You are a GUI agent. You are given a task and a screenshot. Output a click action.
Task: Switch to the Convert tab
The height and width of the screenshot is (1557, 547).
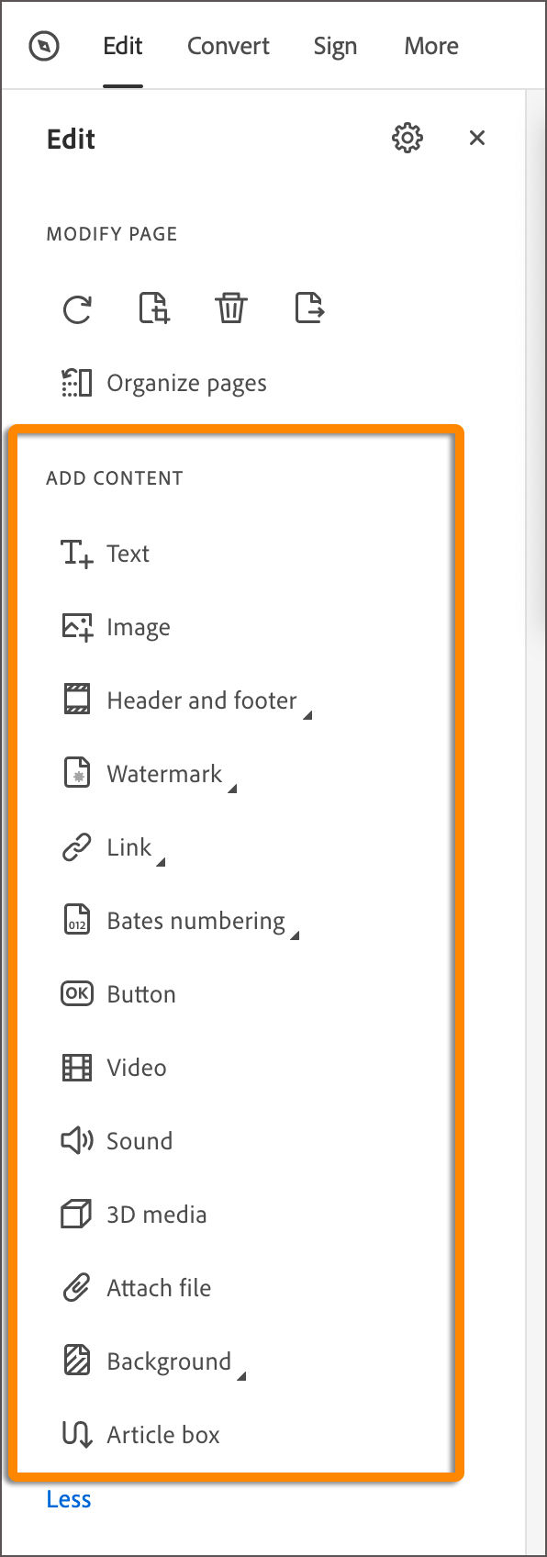[x=228, y=46]
